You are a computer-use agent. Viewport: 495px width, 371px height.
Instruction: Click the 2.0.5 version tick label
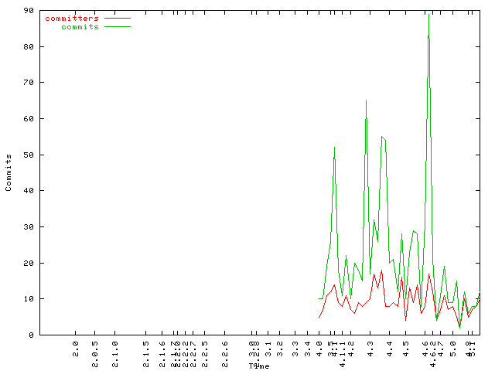pos(95,350)
